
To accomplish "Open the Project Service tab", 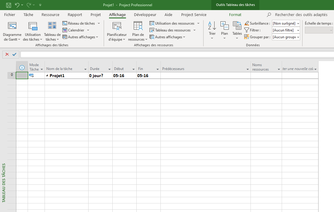I will [194, 15].
